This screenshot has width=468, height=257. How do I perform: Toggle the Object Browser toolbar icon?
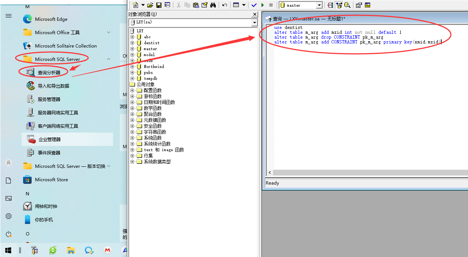tap(339, 5)
